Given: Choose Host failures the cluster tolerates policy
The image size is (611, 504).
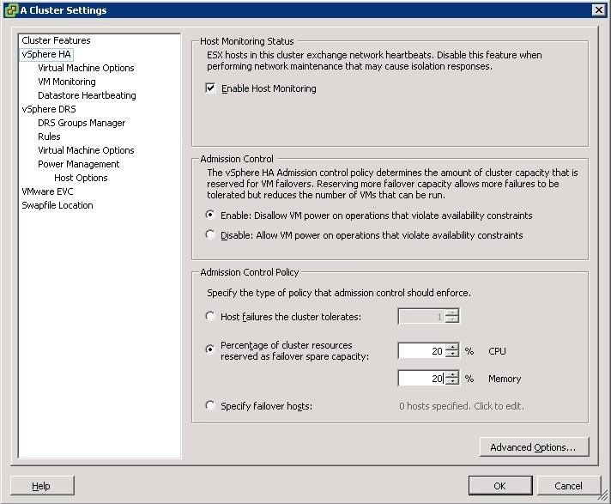Looking at the screenshot, I should pos(210,316).
